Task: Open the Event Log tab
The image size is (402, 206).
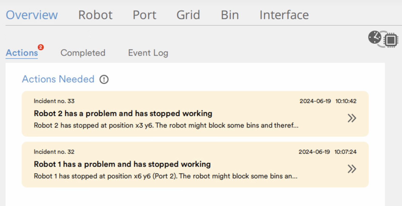Action: coord(148,53)
